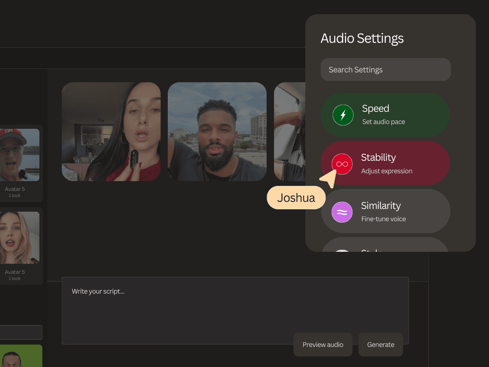
Task: Select the Stability 'Adjust expression' text
Action: pos(386,171)
